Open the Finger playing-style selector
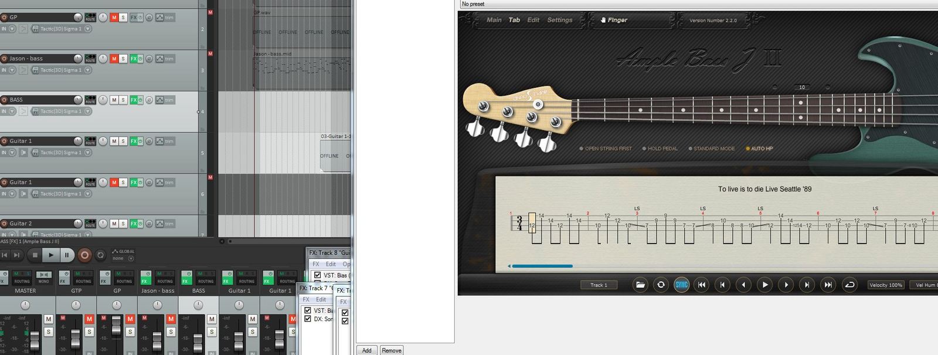 point(614,20)
